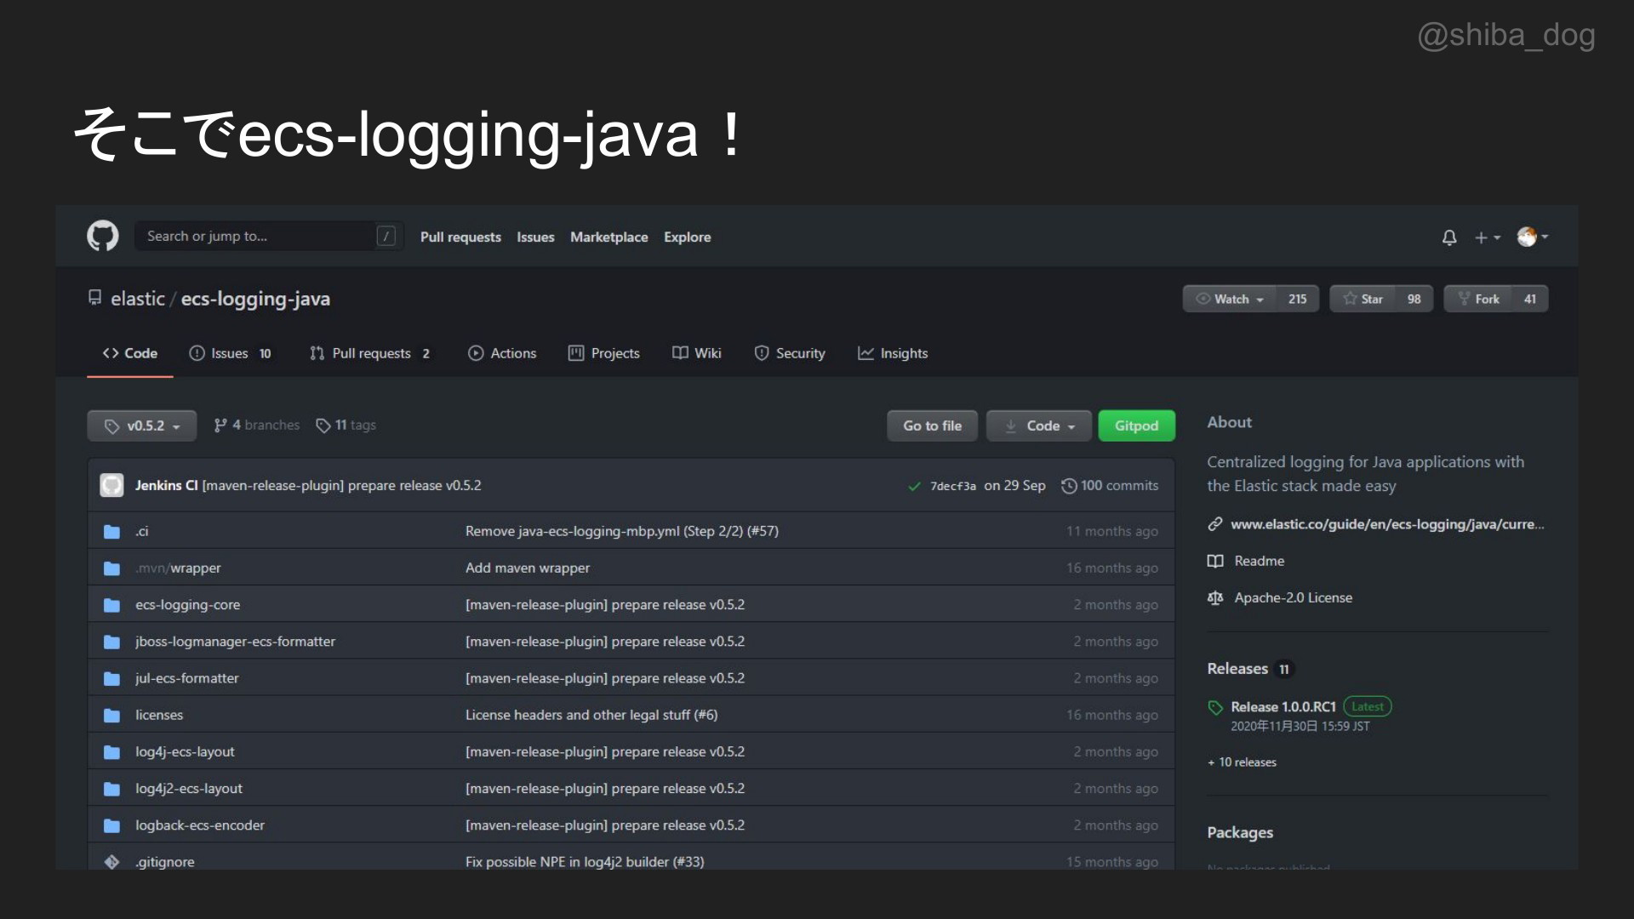Screen dimensions: 1634x919
Task: Click the elastic owner link
Action: pyautogui.click(x=137, y=299)
